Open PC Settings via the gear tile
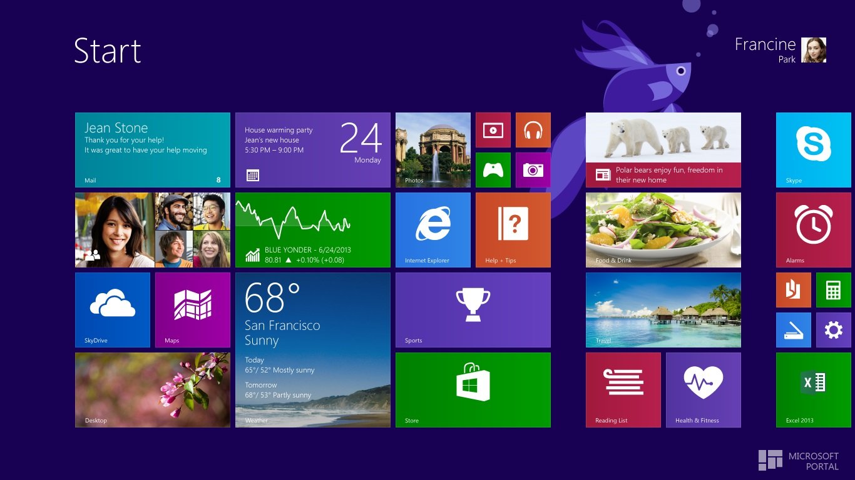855x480 pixels. pos(833,329)
